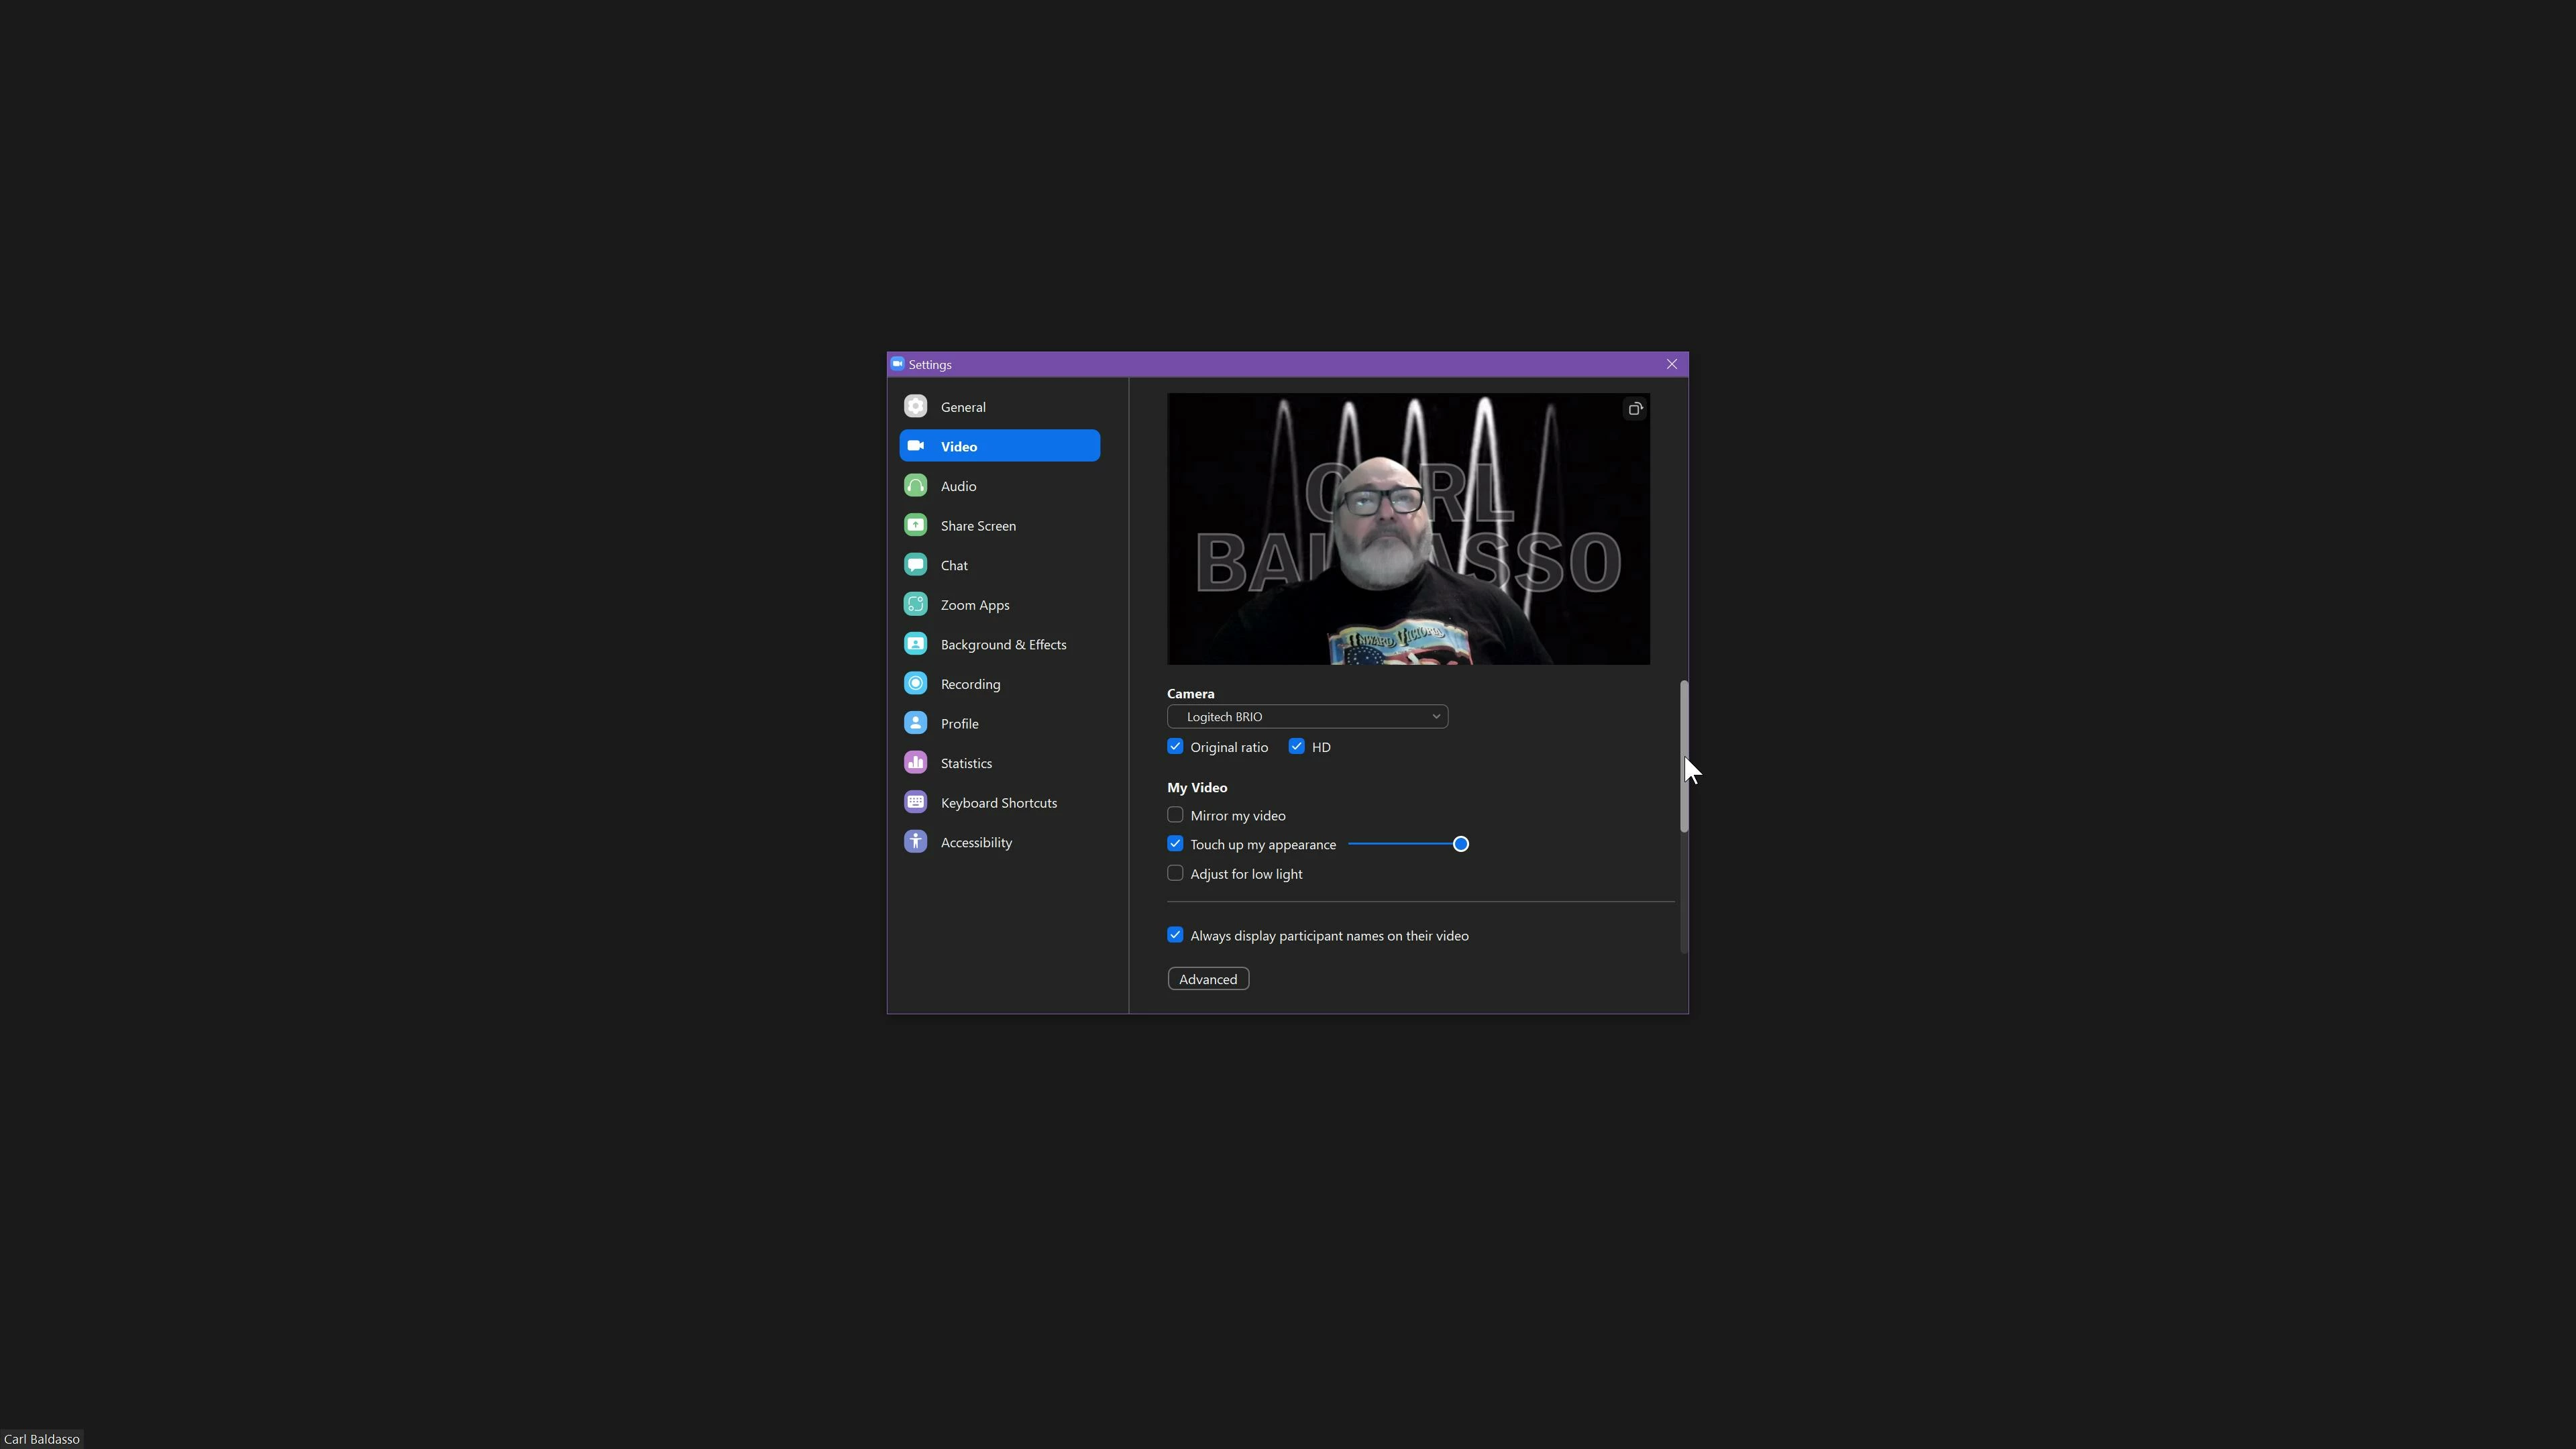
Task: Enable Mirror my video checkbox
Action: pos(1175,815)
